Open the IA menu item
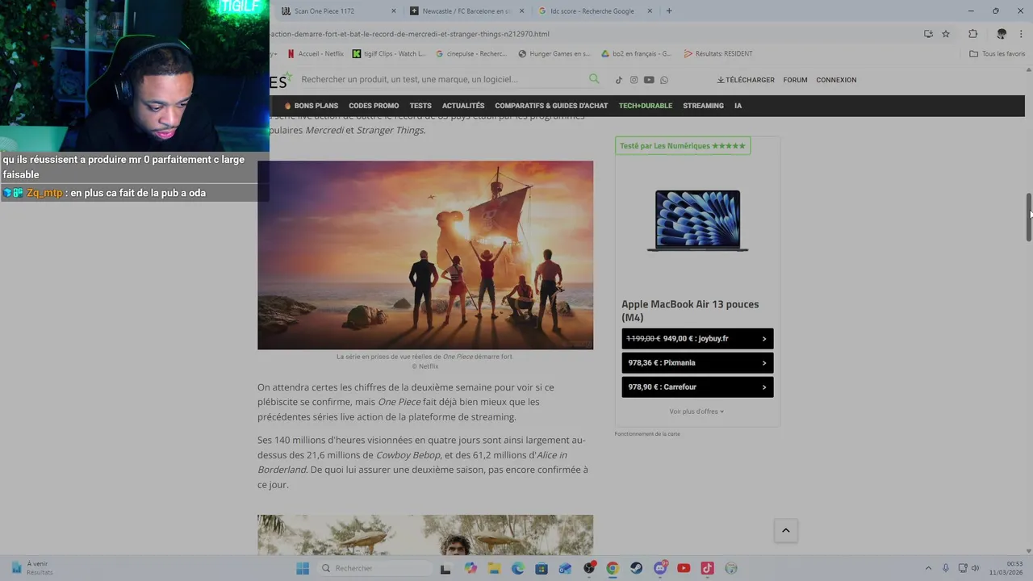This screenshot has height=581, width=1033. [738, 106]
